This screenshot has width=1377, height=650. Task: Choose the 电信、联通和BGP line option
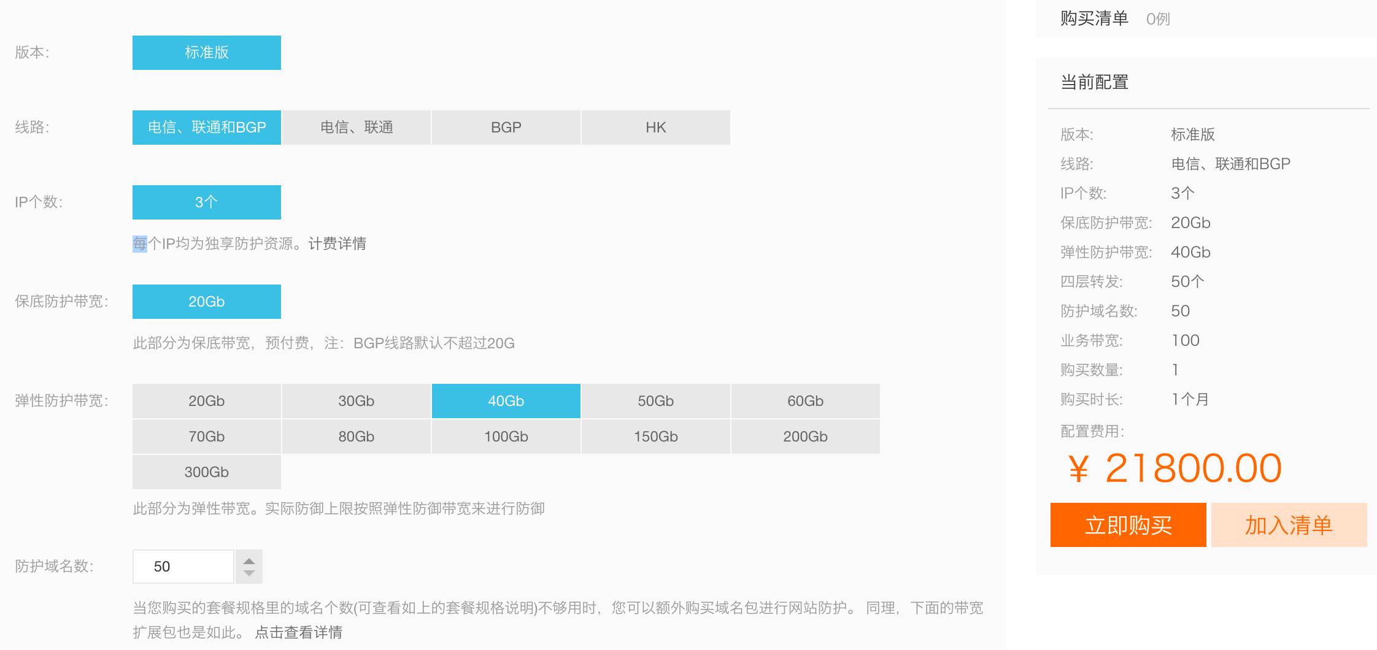click(206, 128)
